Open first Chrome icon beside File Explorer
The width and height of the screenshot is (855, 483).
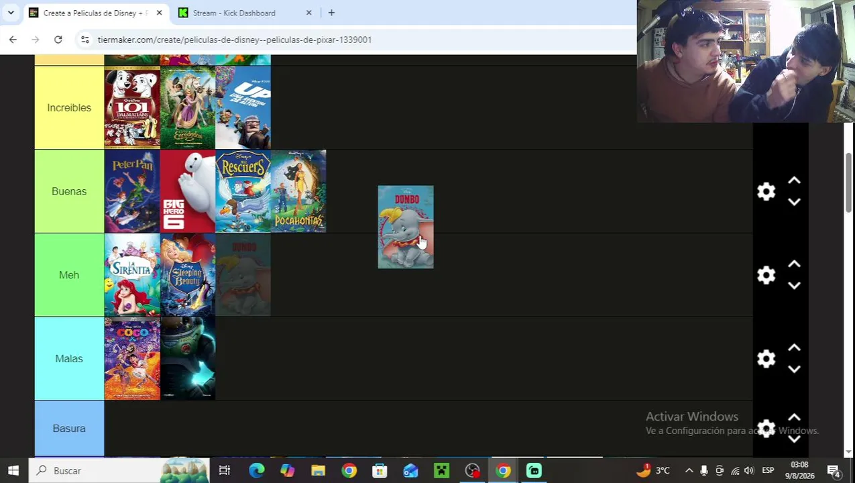349,470
